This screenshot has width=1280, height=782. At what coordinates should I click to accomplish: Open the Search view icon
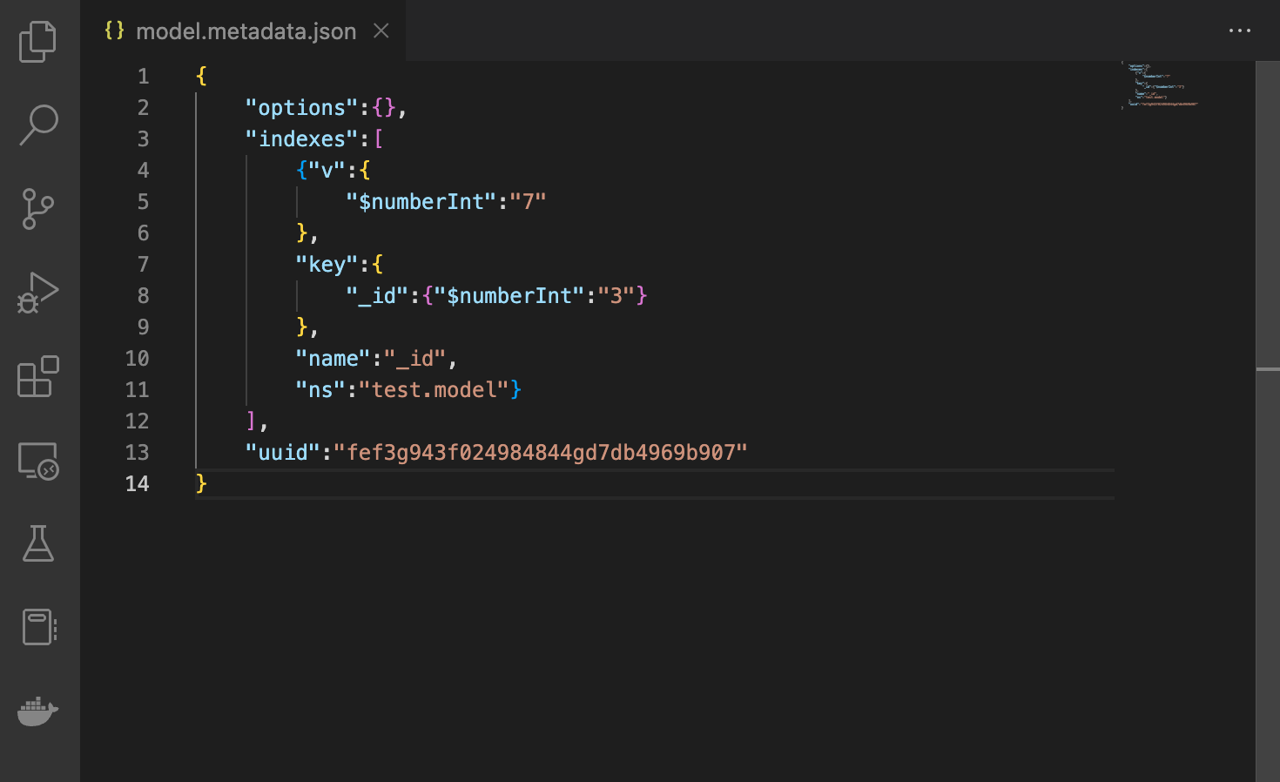38,125
